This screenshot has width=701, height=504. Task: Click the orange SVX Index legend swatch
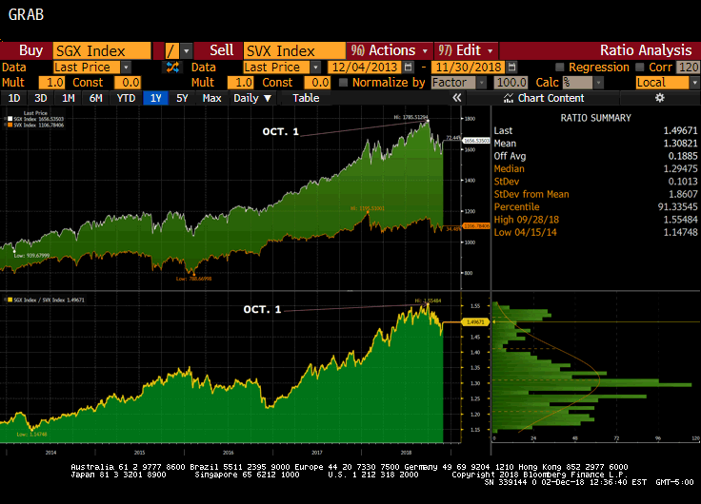coord(10,125)
